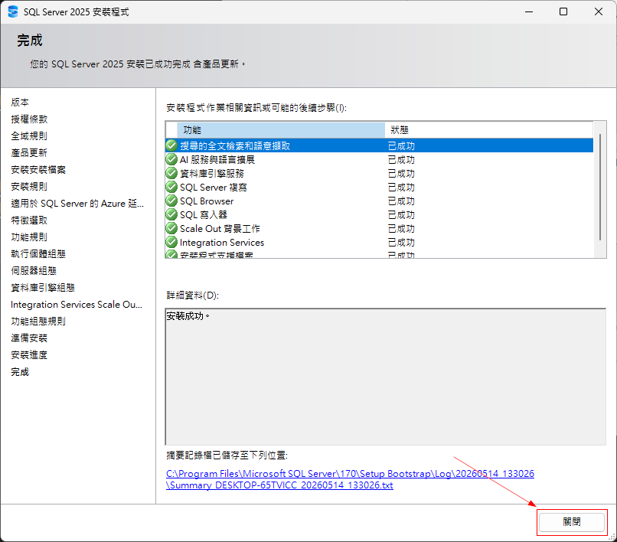The width and height of the screenshot is (617, 542).
Task: Minimize the SQL Server 2025 setup window
Action: [x=529, y=11]
